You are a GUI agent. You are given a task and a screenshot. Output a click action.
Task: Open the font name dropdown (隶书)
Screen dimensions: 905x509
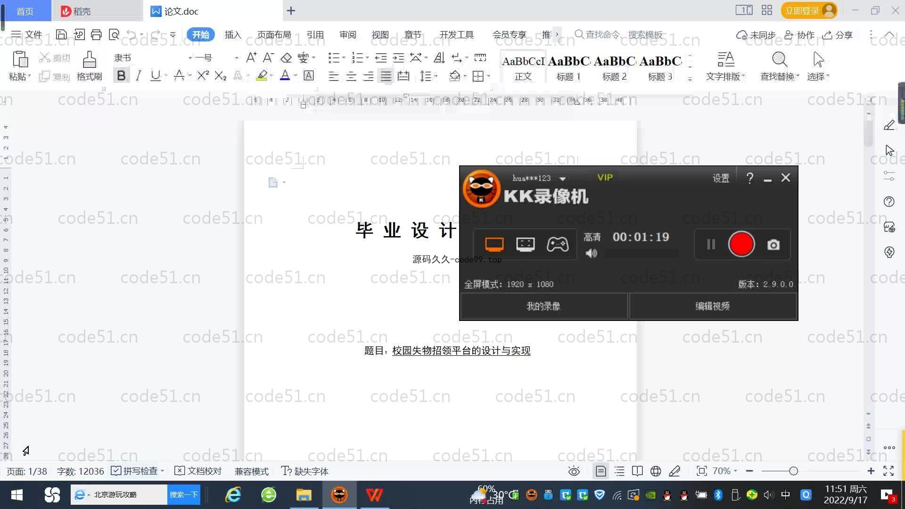click(x=190, y=58)
